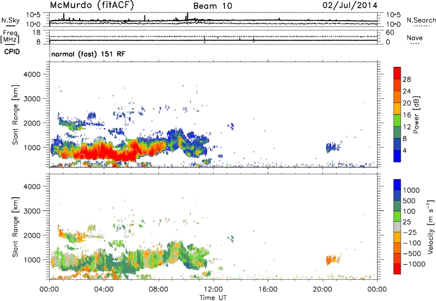This screenshot has width=436, height=301.
Task: Click the 'McMurdo (fitACF)' title text
Action: pyautogui.click(x=92, y=5)
